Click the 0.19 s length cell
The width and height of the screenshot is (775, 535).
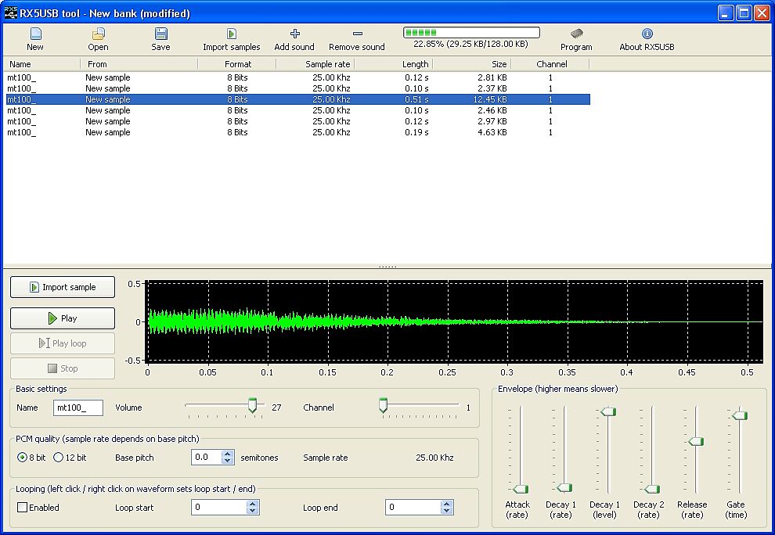point(416,132)
